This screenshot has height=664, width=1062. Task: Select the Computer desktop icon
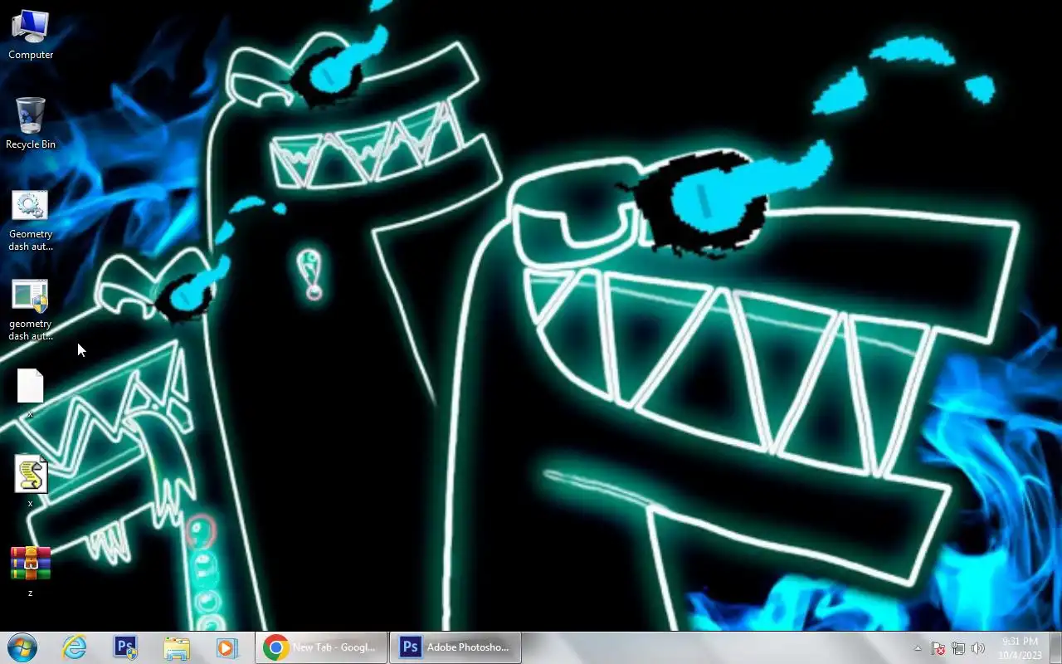(x=31, y=34)
